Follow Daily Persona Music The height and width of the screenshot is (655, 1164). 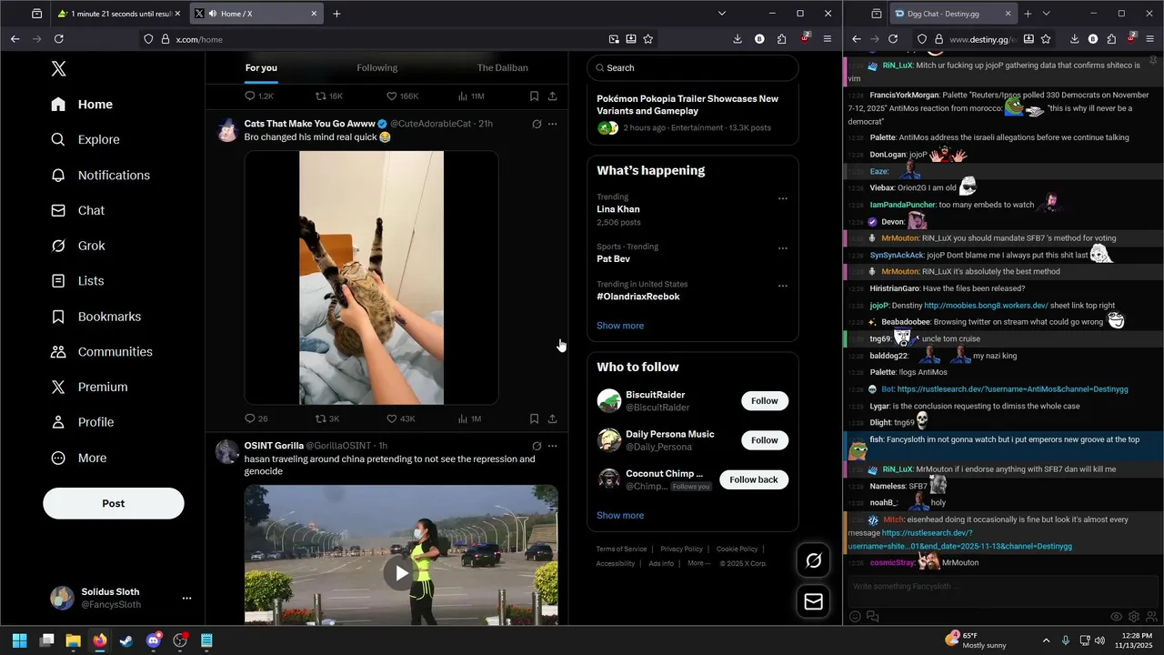tap(765, 440)
